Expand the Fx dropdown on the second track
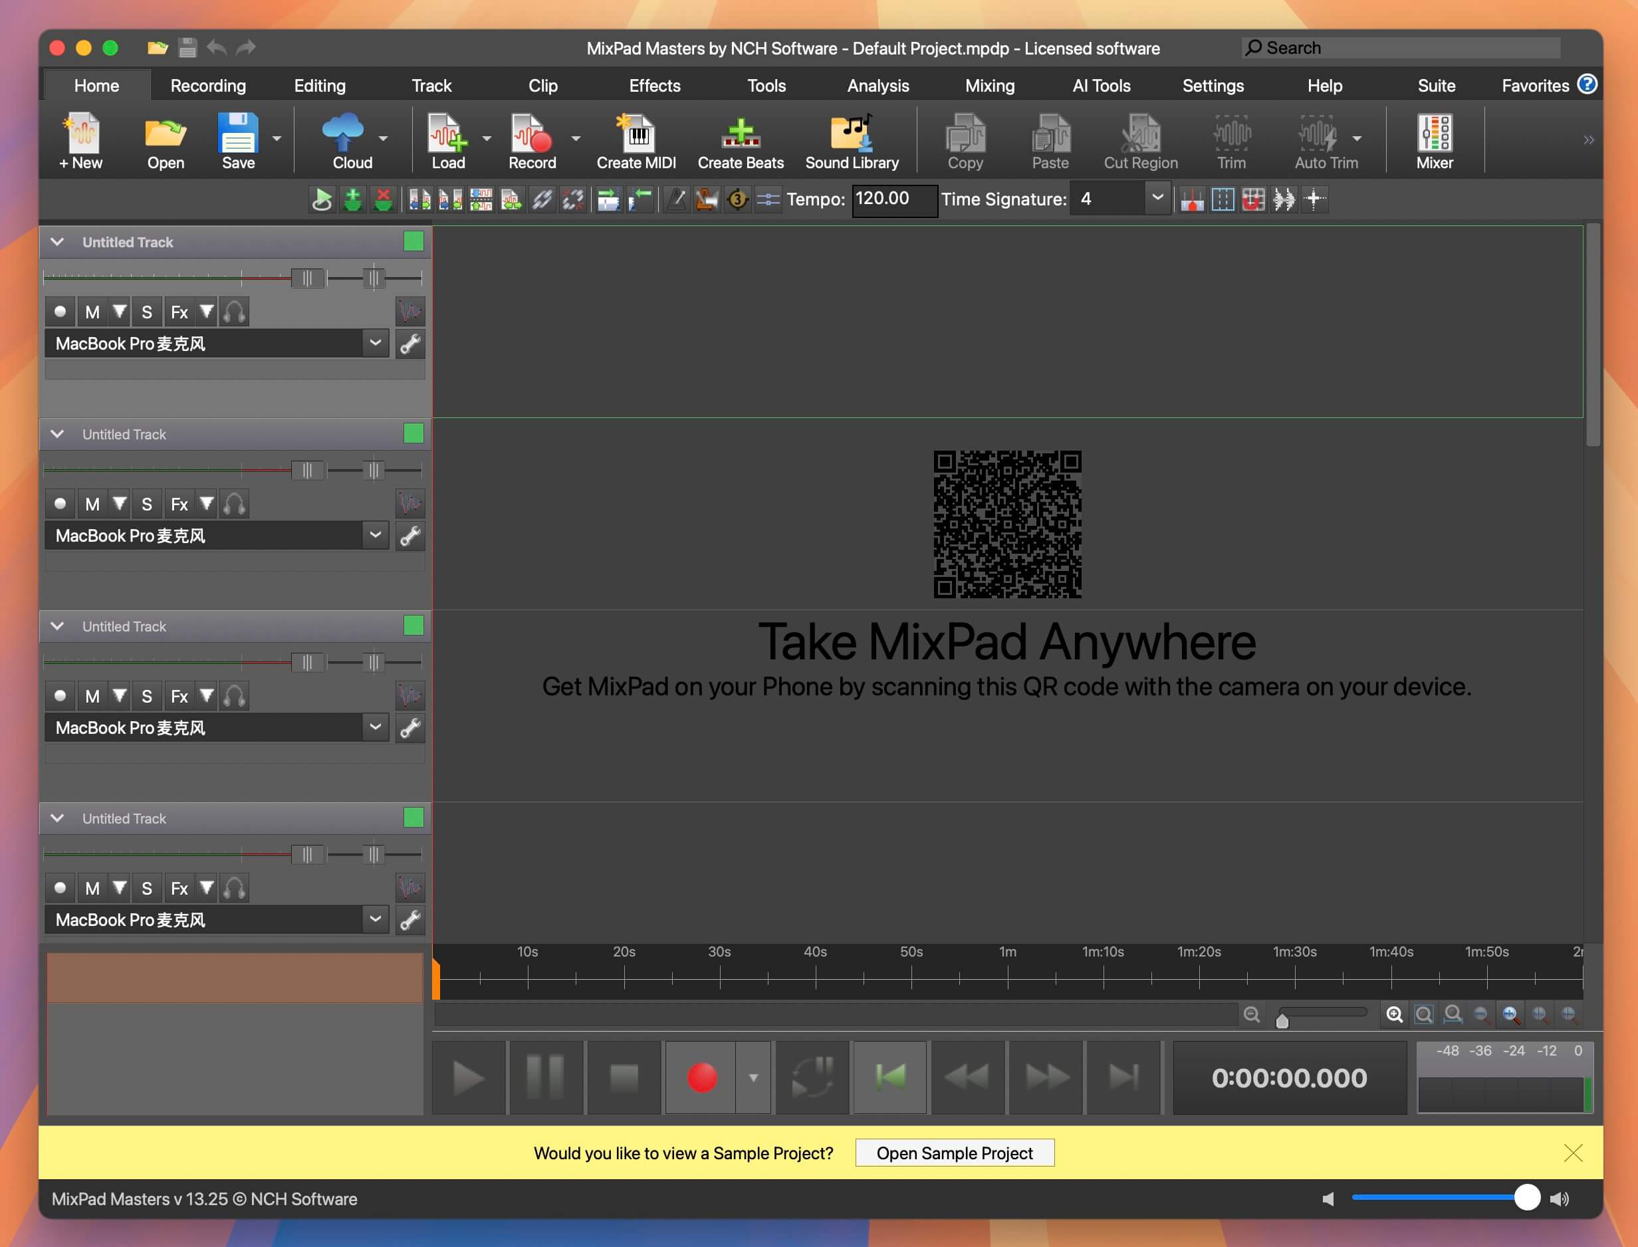This screenshot has width=1638, height=1247. point(207,504)
